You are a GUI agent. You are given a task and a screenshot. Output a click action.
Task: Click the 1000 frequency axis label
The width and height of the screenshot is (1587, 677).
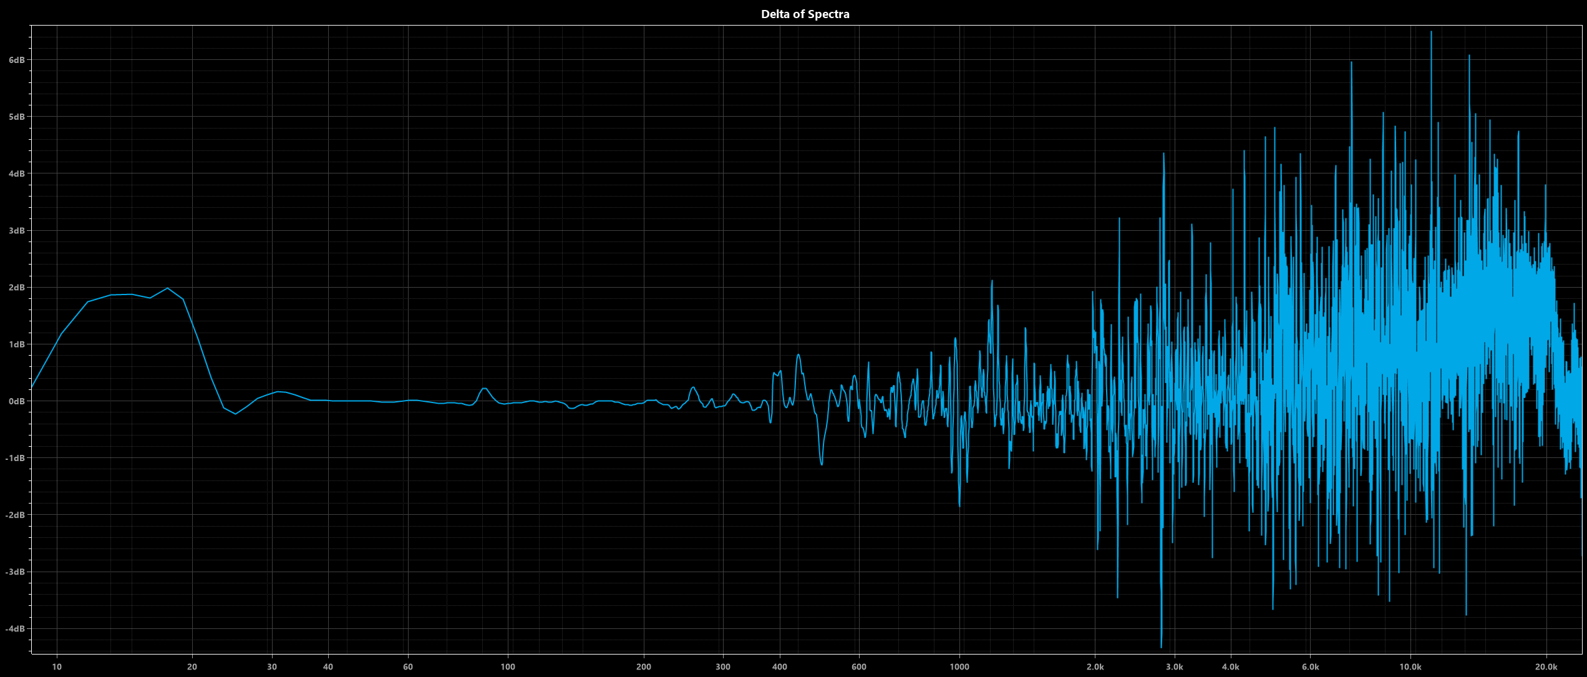click(959, 666)
